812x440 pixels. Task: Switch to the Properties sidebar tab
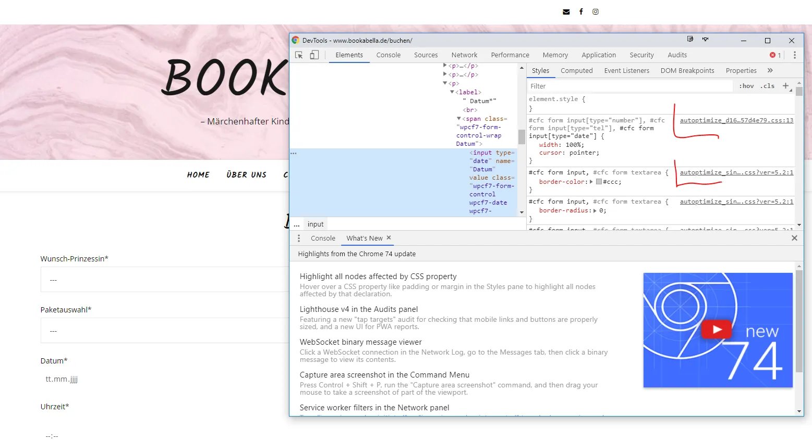click(x=741, y=71)
